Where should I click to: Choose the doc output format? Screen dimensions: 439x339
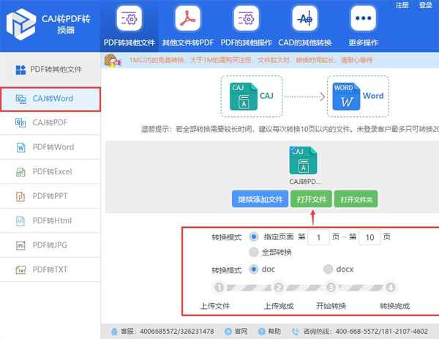point(254,269)
